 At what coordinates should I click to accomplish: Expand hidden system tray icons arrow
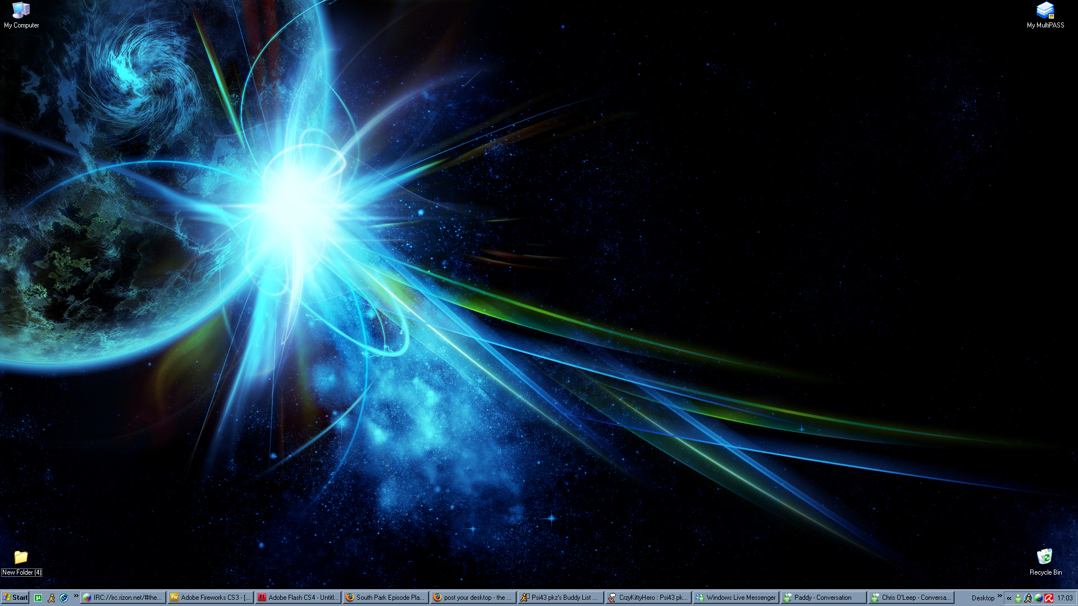[1009, 598]
